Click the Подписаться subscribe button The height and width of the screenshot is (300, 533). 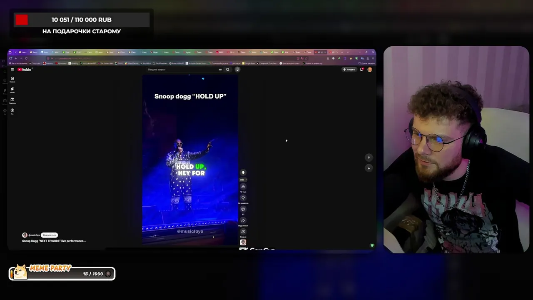[49, 235]
